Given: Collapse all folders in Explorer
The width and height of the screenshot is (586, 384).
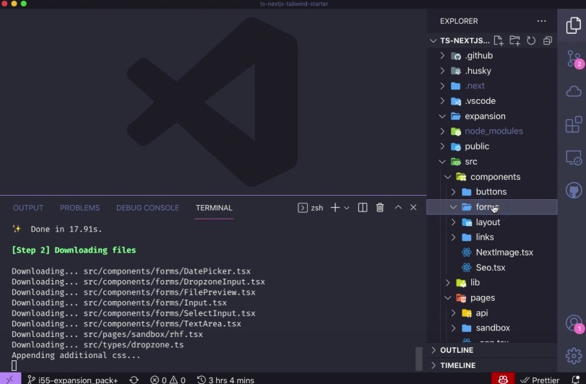Looking at the screenshot, I should [x=548, y=40].
